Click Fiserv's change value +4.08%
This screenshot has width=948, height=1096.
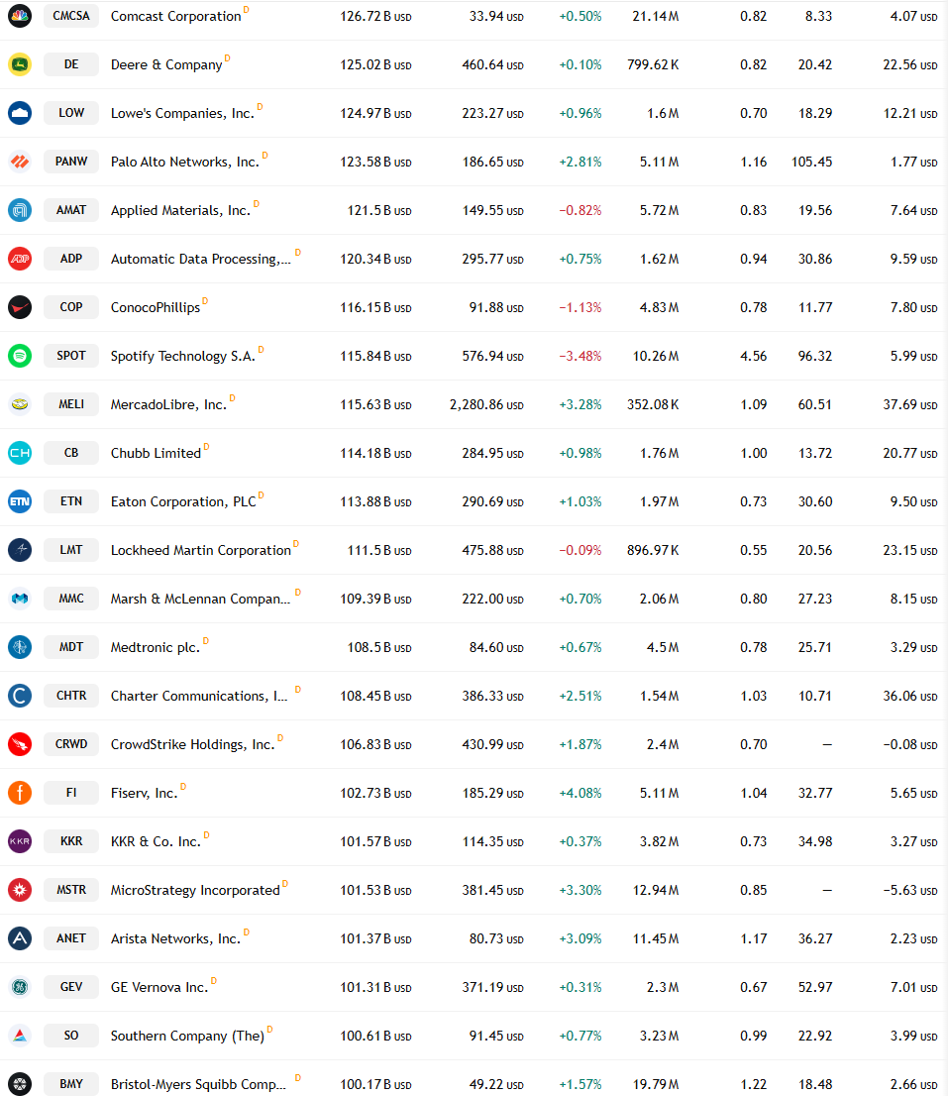point(579,794)
